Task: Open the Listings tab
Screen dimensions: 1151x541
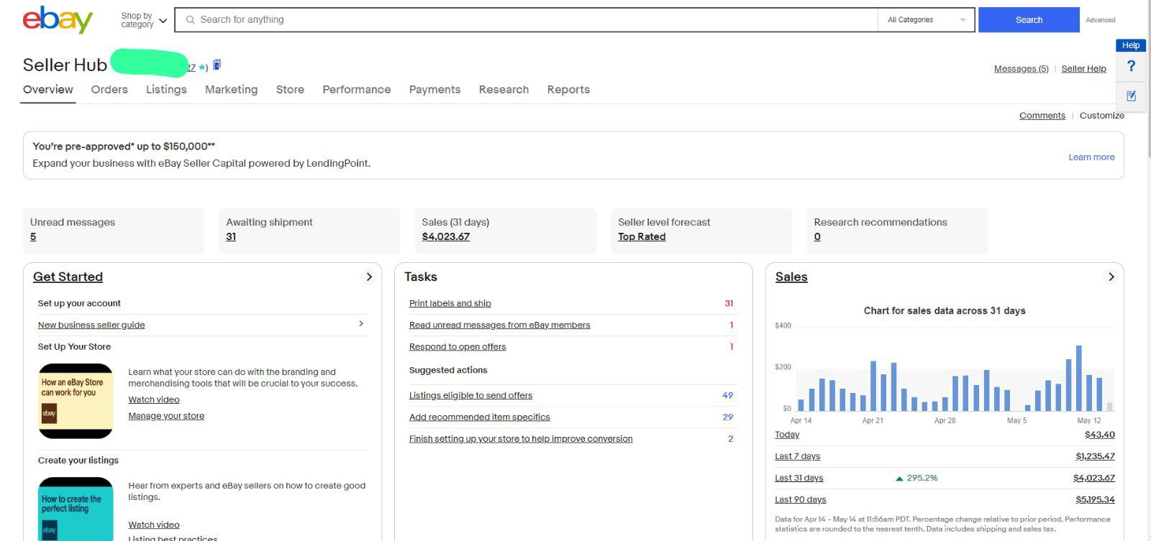Action: (166, 89)
